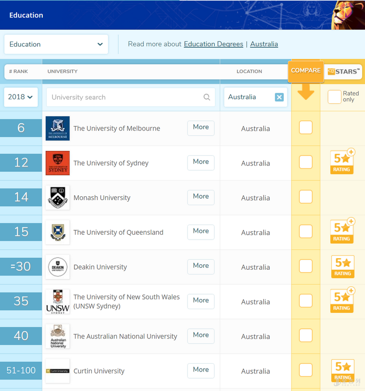365x391 pixels.
Task: Click More for University of Melbourne
Action: 201,128
